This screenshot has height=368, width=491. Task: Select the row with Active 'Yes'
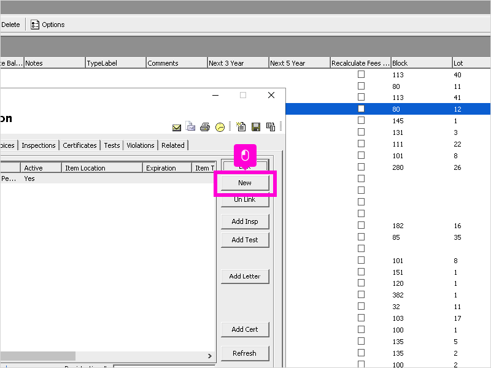[108, 178]
